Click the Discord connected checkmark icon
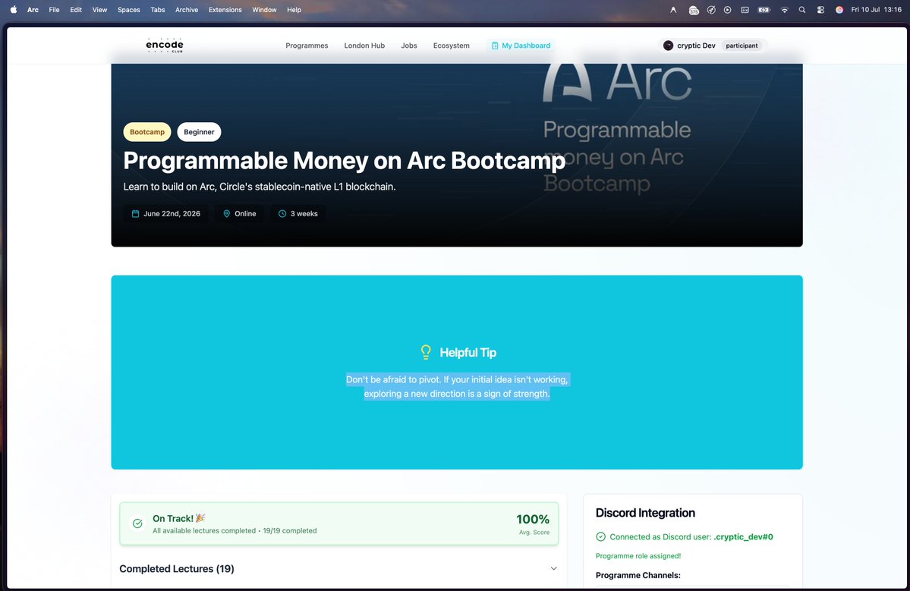Viewport: 910px width, 591px height. click(600, 537)
